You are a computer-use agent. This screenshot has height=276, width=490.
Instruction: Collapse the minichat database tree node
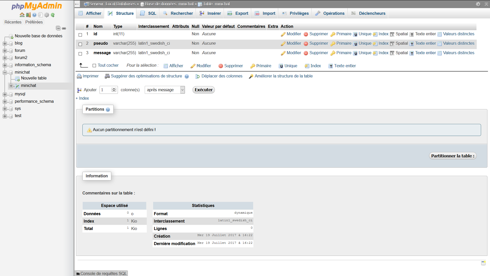(5, 73)
